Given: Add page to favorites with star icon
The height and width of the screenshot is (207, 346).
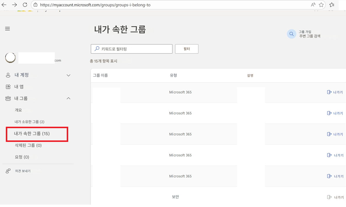Looking at the screenshot, I should click(321, 5).
